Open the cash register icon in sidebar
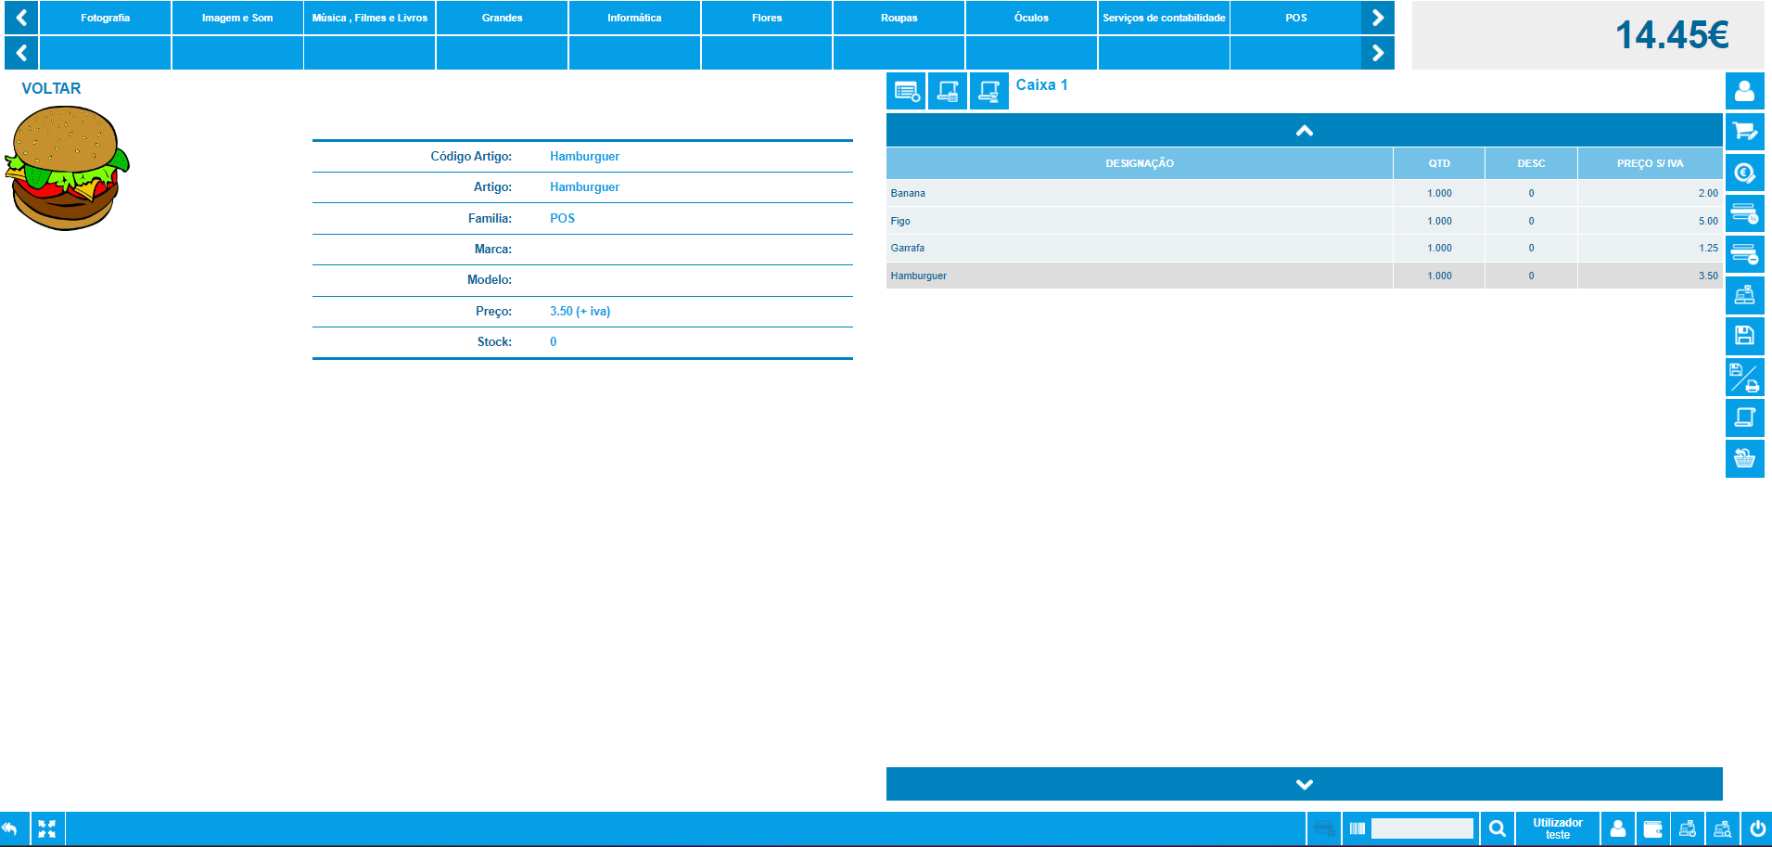The width and height of the screenshot is (1772, 847). tap(1744, 295)
